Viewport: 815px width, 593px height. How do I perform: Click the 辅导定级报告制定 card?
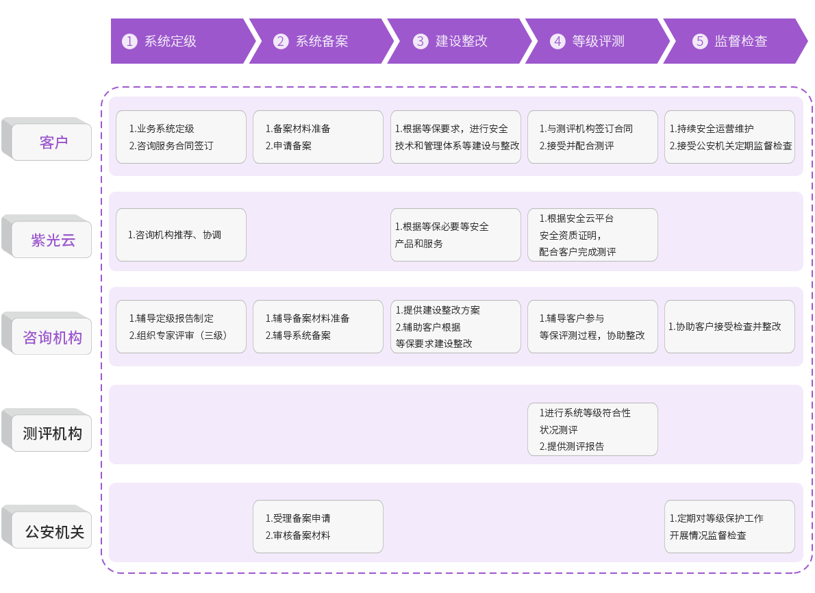pyautogui.click(x=181, y=327)
